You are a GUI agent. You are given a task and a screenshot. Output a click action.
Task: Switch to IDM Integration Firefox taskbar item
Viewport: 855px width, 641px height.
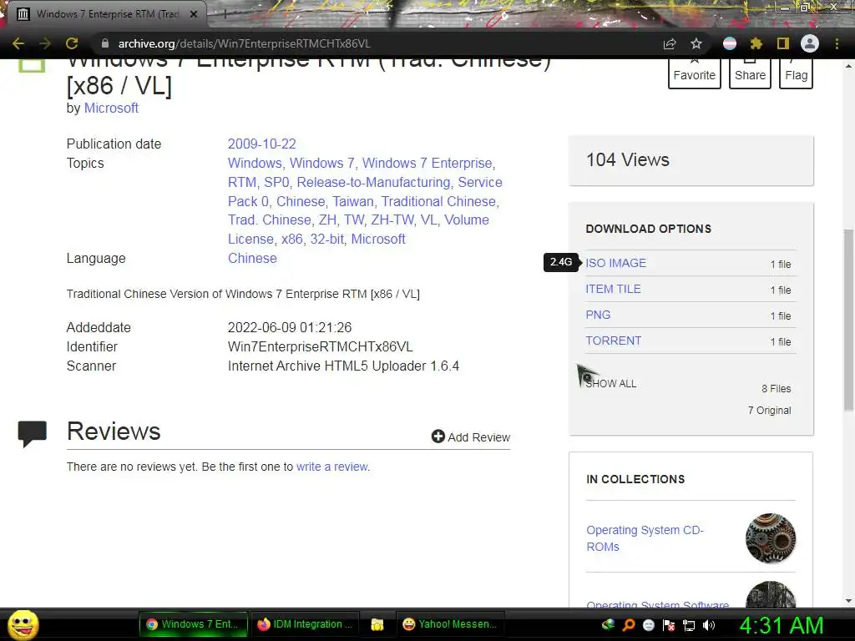tap(306, 624)
